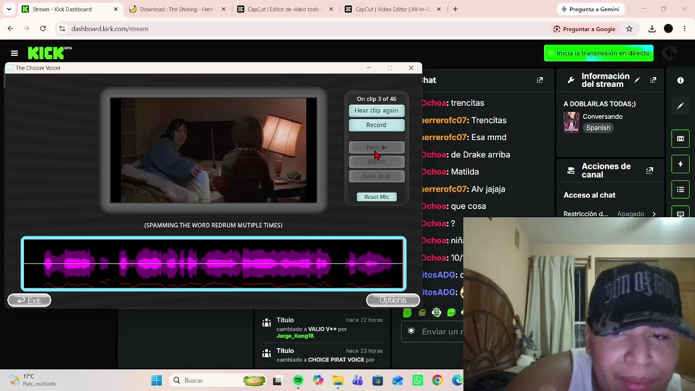Click the Spanish language tag
695x391 pixels.
(598, 128)
